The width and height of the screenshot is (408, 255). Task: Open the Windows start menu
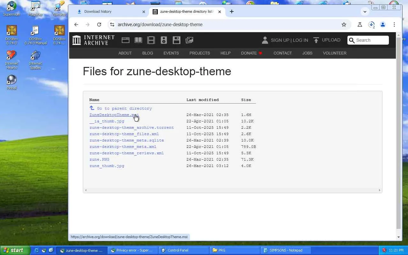pos(15,250)
